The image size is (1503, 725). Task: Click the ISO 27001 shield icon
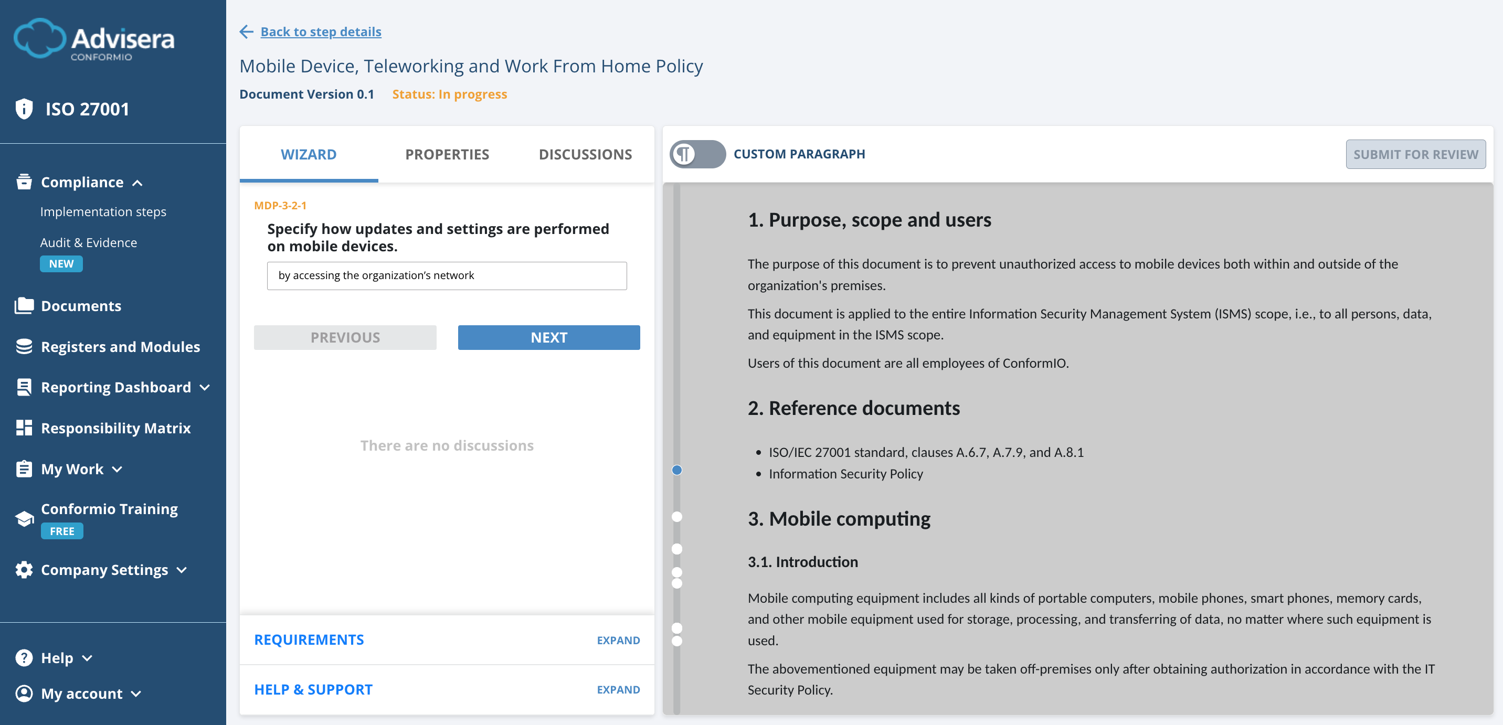click(x=24, y=109)
